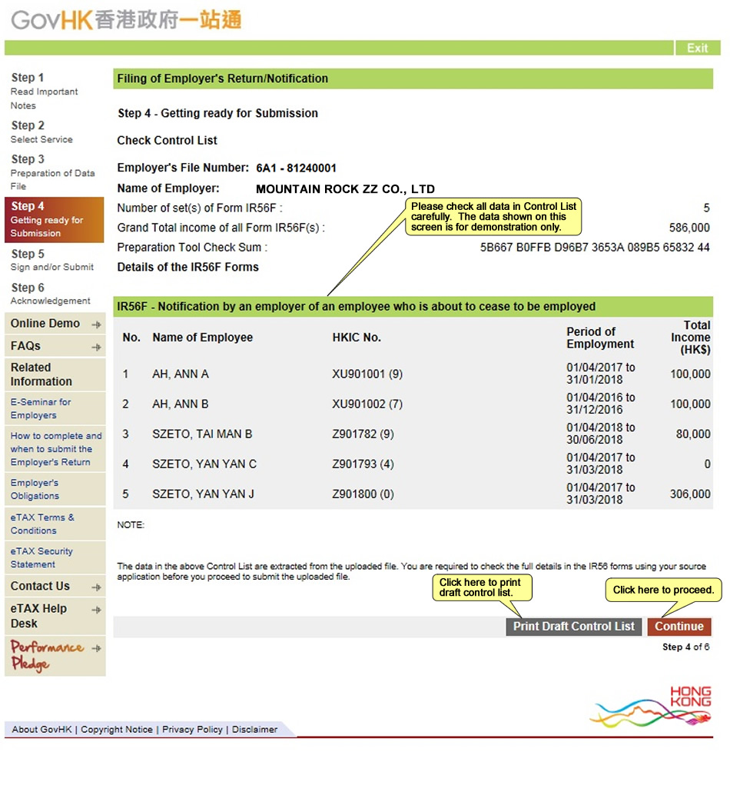Open Copyright Notice footer link
This screenshot has width=730, height=785.
117,730
